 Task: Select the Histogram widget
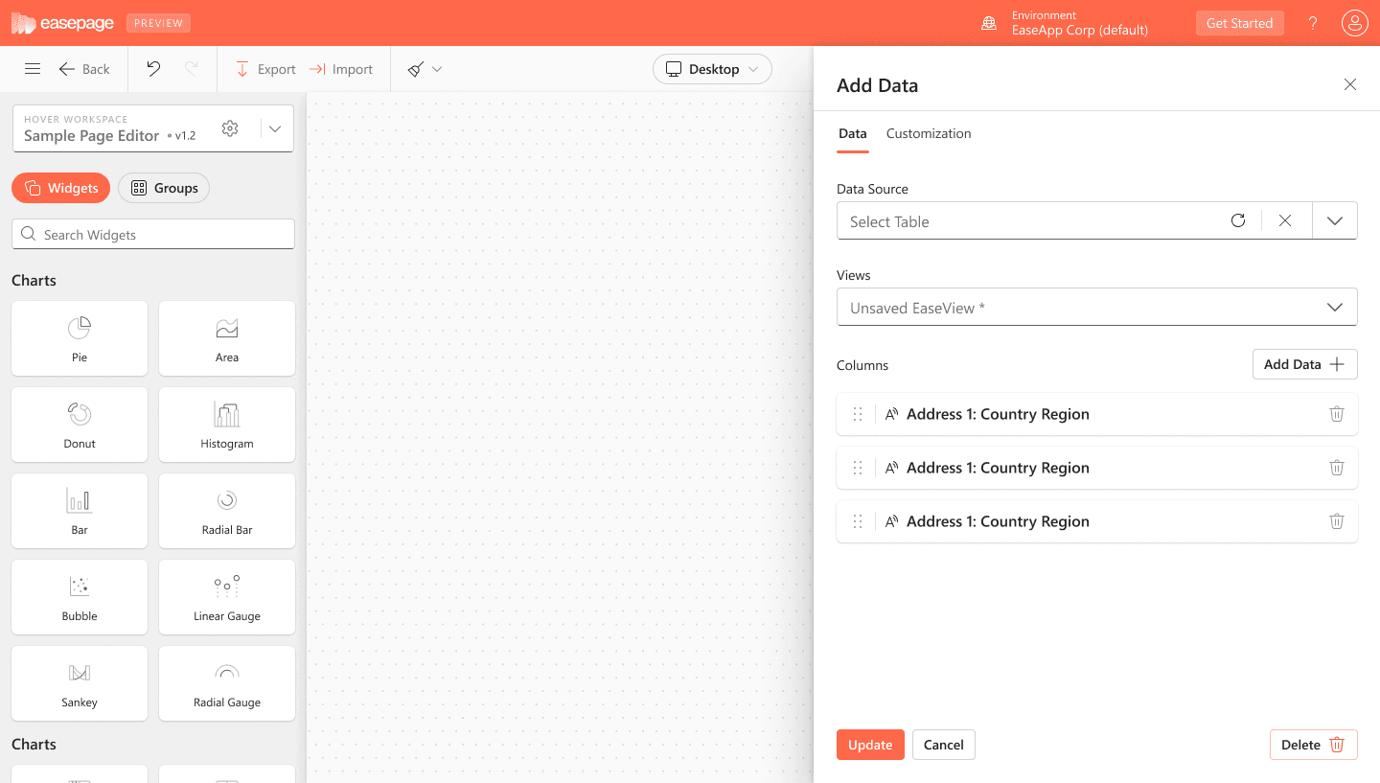click(227, 425)
